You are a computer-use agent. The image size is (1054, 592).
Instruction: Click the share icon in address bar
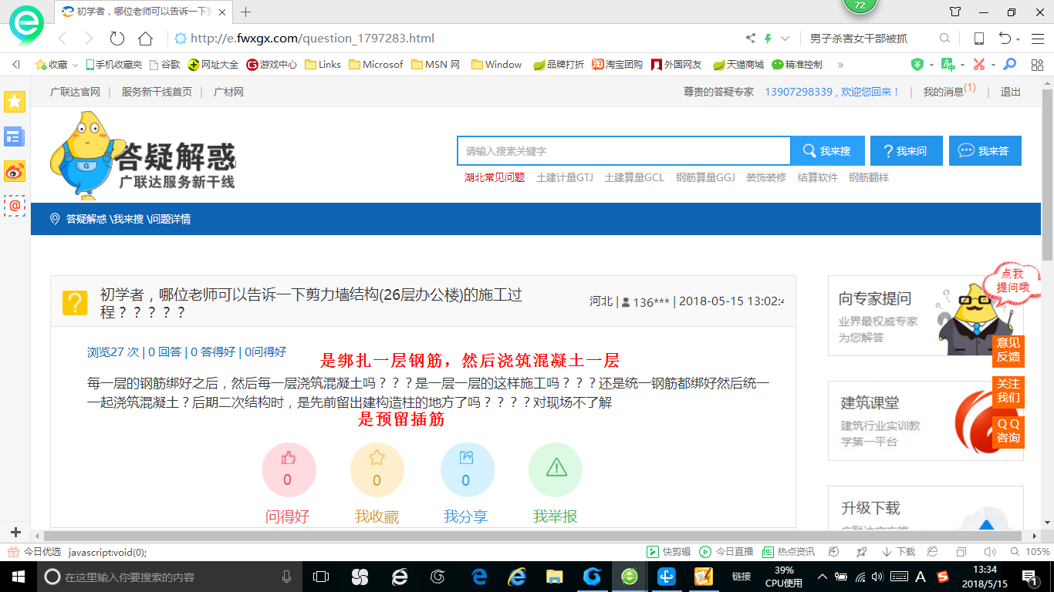click(750, 39)
